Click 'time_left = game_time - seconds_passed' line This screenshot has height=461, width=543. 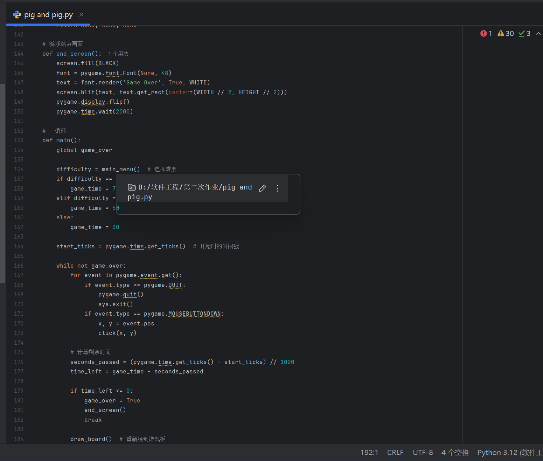[137, 371]
